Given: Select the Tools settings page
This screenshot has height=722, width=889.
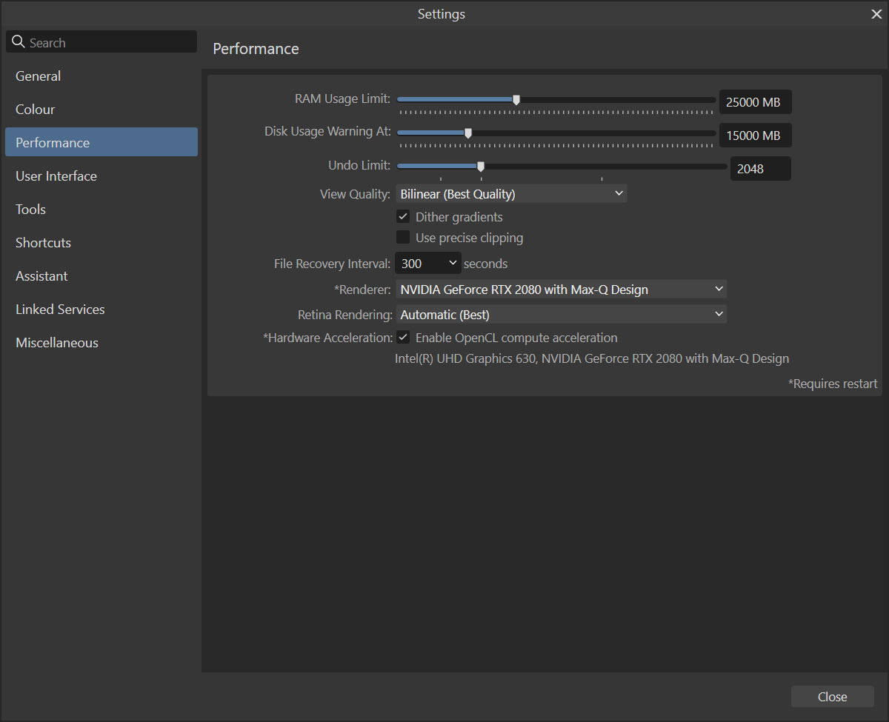Looking at the screenshot, I should (x=30, y=209).
